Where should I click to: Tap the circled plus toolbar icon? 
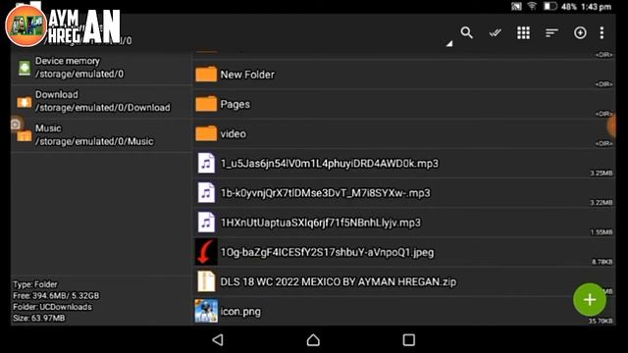580,32
